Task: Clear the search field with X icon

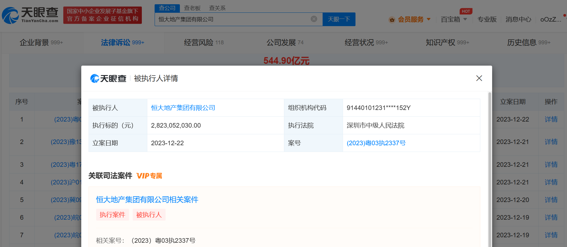Action: [x=314, y=19]
